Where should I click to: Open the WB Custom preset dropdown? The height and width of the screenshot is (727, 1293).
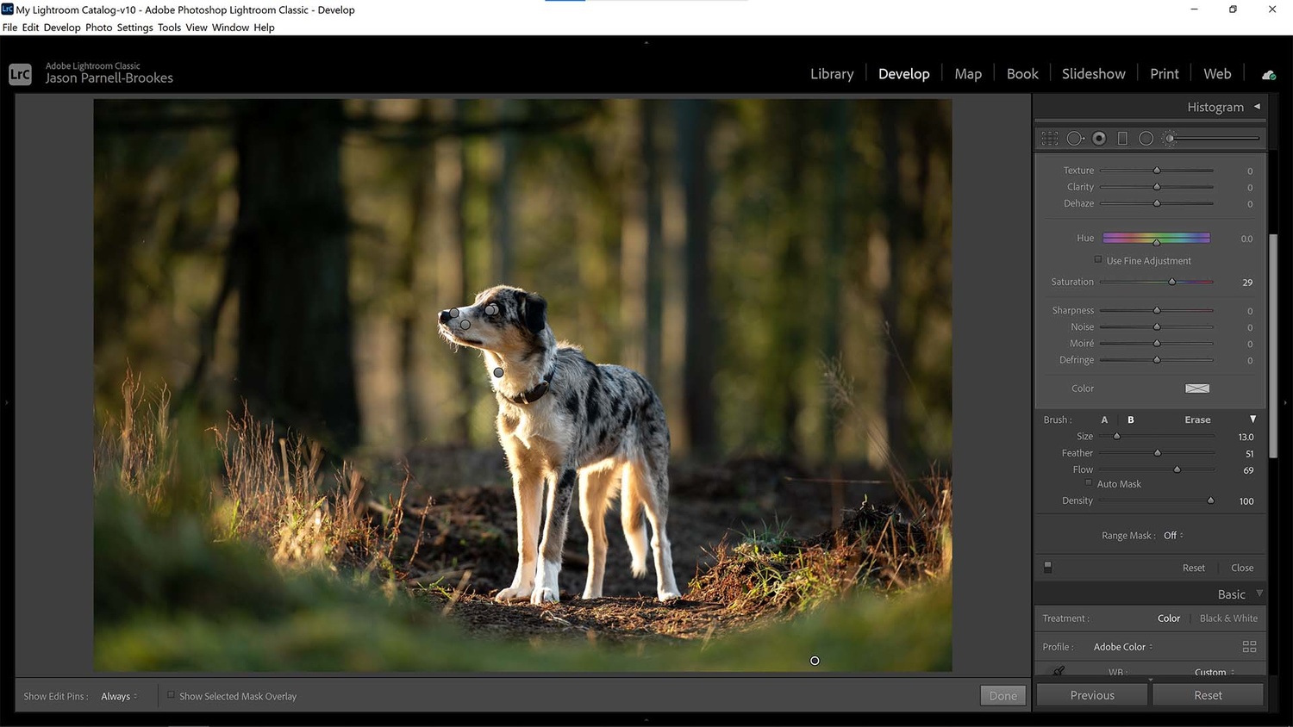point(1215,672)
